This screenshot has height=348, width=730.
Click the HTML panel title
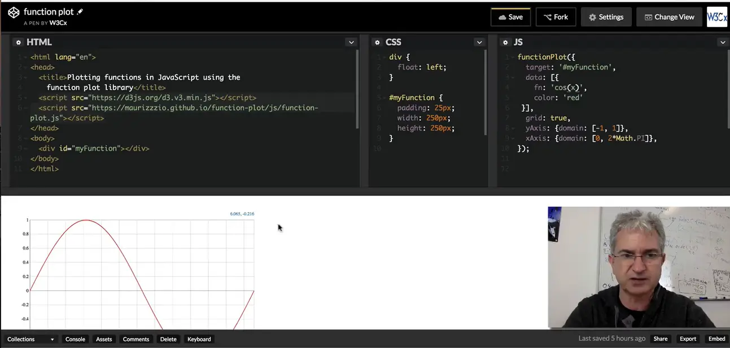(x=39, y=42)
